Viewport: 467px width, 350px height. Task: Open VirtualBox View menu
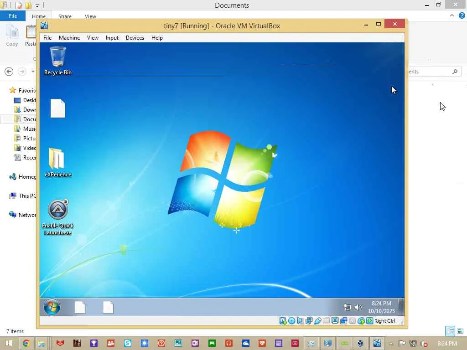click(x=93, y=38)
